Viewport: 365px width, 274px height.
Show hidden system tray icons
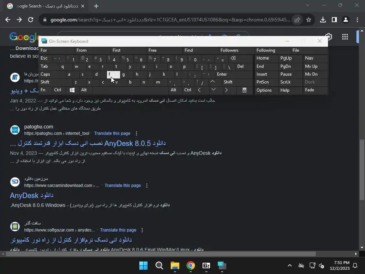click(290, 265)
